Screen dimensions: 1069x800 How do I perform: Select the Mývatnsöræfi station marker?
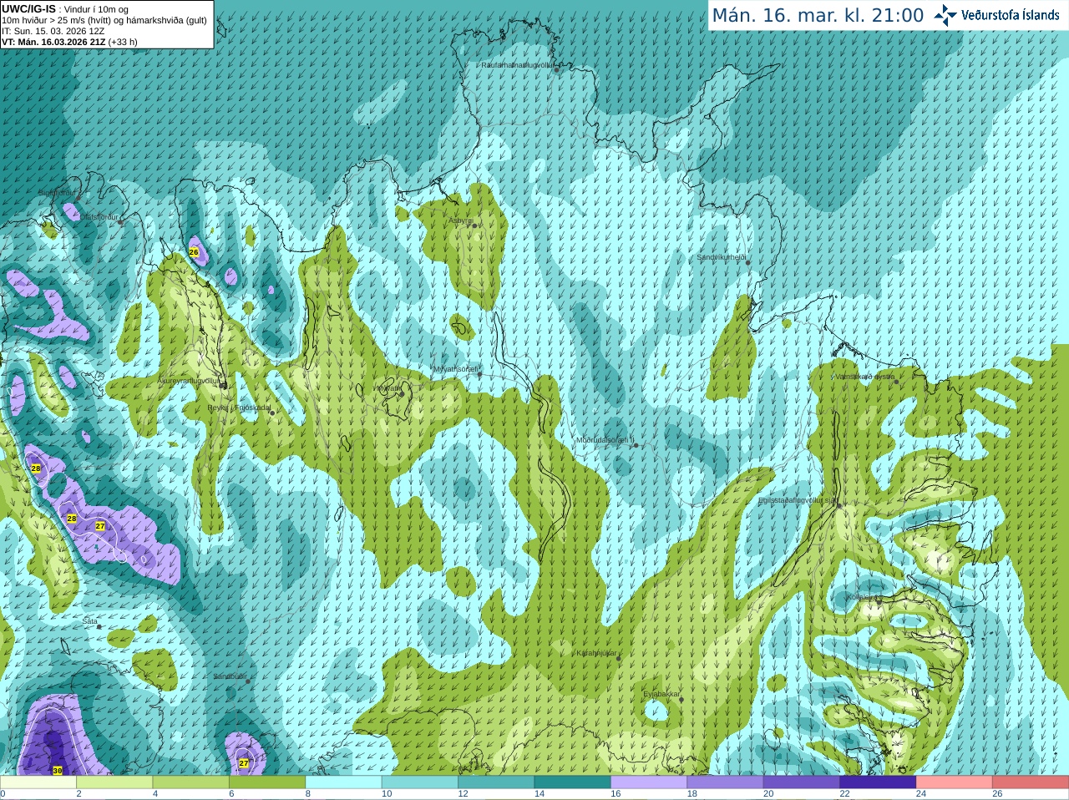click(x=479, y=374)
